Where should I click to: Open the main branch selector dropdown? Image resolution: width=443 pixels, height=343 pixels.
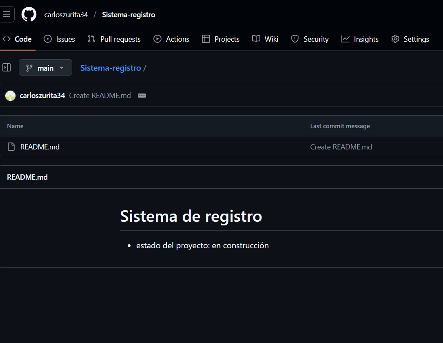[x=46, y=68]
